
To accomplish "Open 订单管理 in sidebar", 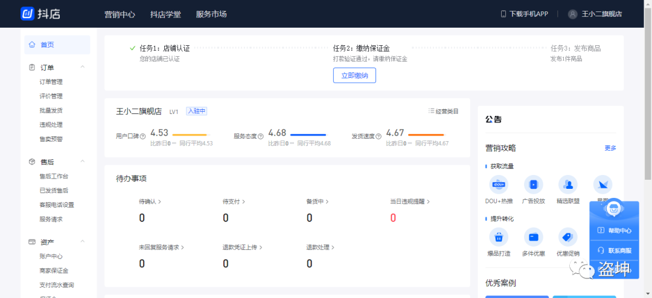I will coord(51,82).
